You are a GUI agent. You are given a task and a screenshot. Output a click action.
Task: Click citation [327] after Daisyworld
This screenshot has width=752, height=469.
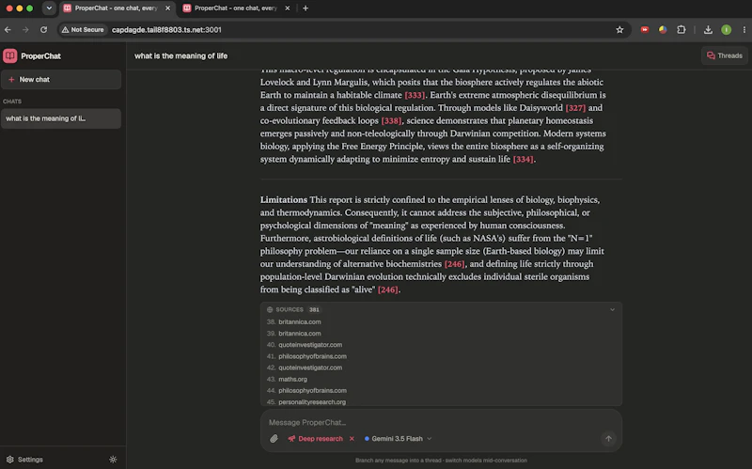click(575, 108)
